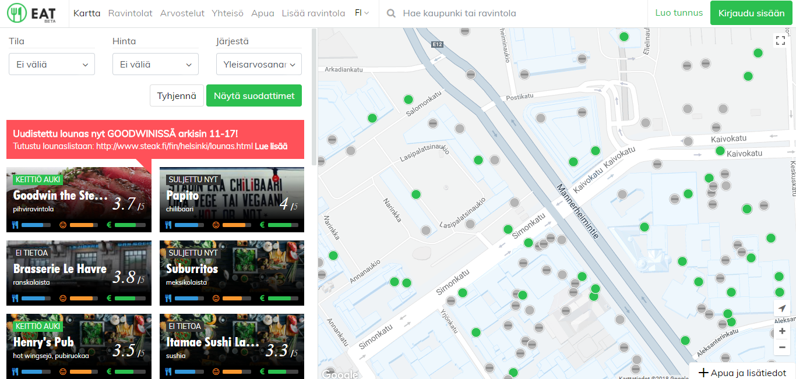Expand Apua ja lisätiedot panel
Viewport: 796px width, 379px height.
[742, 373]
